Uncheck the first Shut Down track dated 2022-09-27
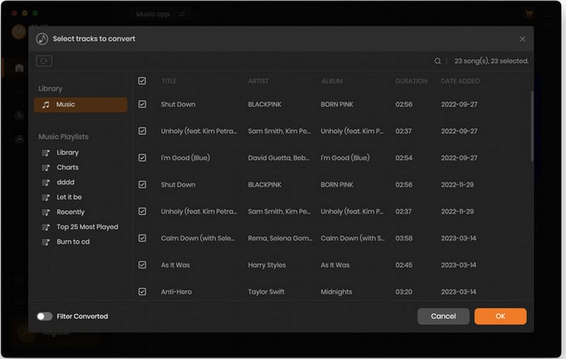566x359 pixels. pos(142,104)
